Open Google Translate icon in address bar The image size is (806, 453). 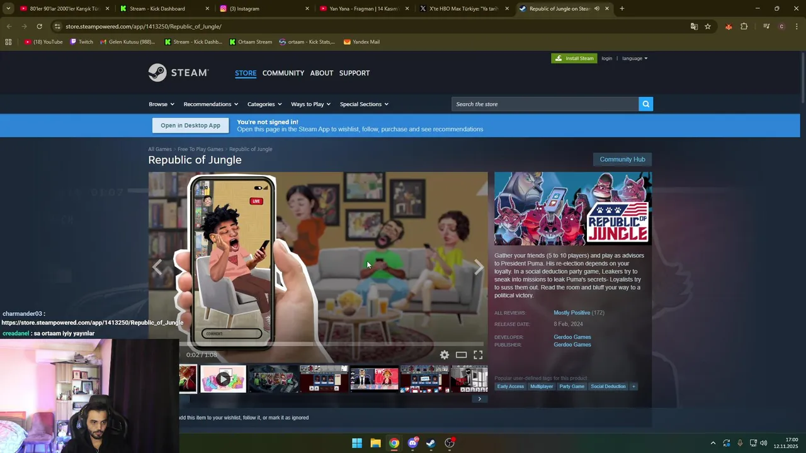click(694, 26)
